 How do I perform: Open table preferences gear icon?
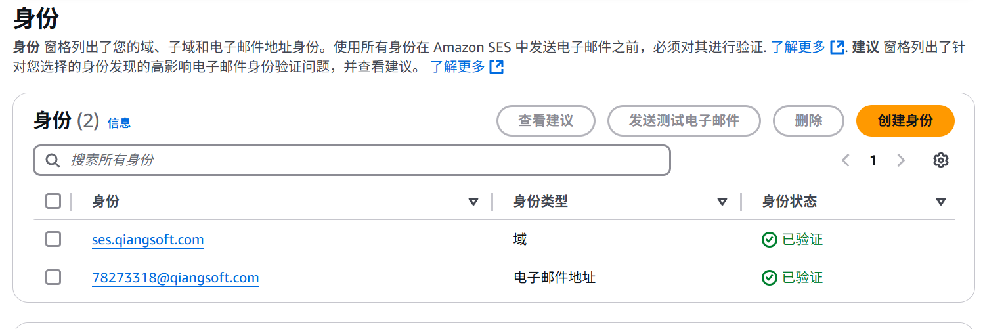[941, 160]
